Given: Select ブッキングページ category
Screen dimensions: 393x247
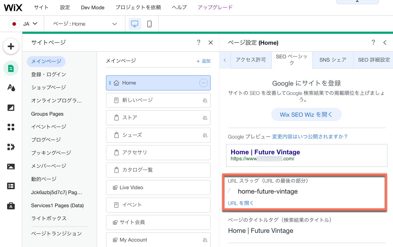Looking at the screenshot, I should (x=51, y=153).
